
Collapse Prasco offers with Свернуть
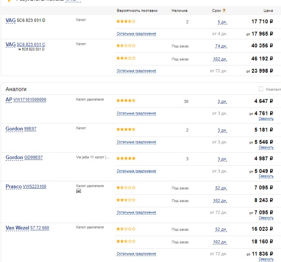point(266,218)
